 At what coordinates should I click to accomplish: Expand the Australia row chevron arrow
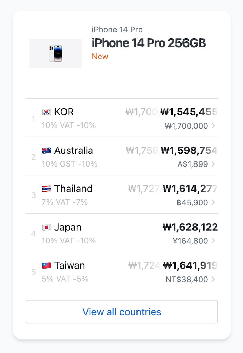[x=213, y=164]
